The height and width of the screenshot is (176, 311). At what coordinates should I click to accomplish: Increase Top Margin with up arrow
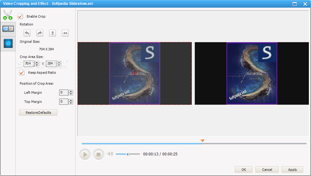click(x=71, y=100)
